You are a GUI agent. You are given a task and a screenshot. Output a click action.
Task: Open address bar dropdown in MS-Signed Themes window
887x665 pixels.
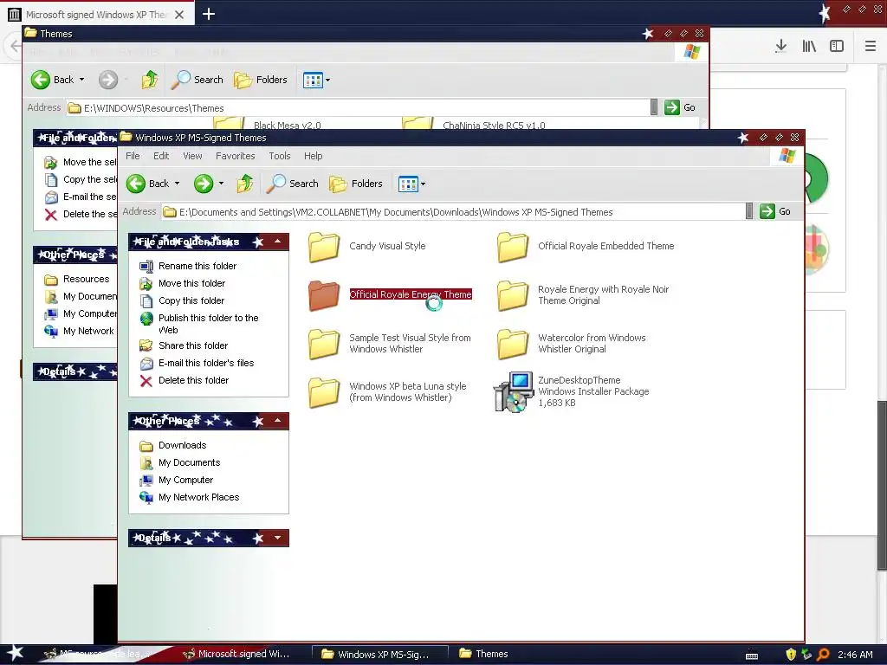[749, 211]
